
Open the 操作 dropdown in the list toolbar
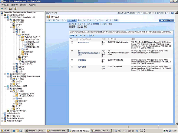82,35
